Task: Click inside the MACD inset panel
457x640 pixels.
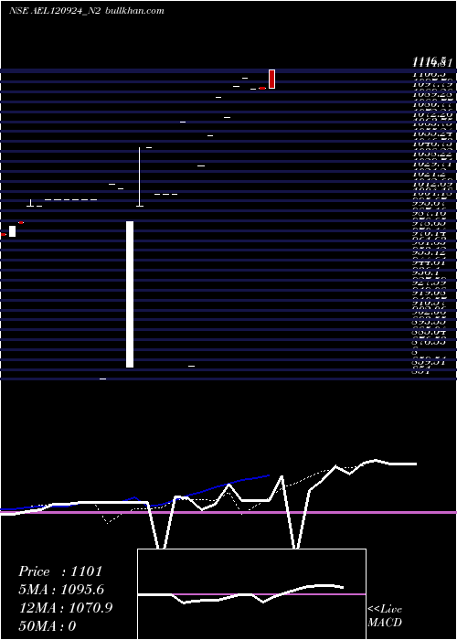Action: (251, 594)
